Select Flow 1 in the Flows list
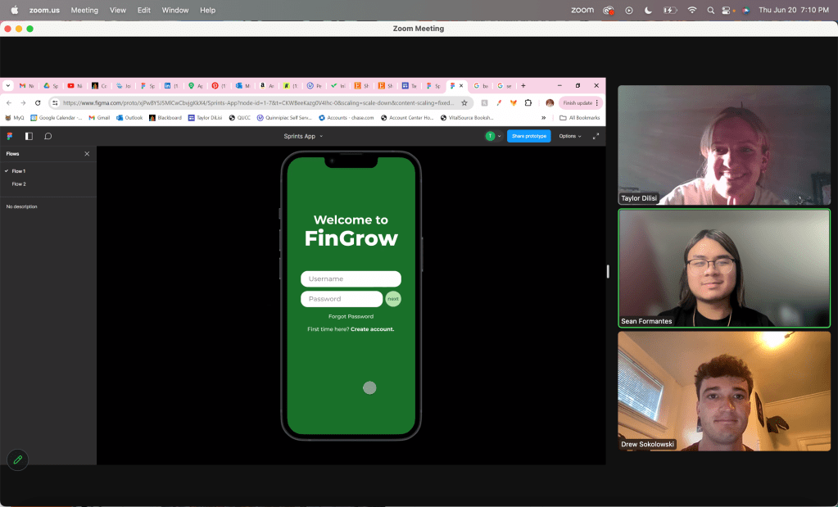 pyautogui.click(x=18, y=171)
